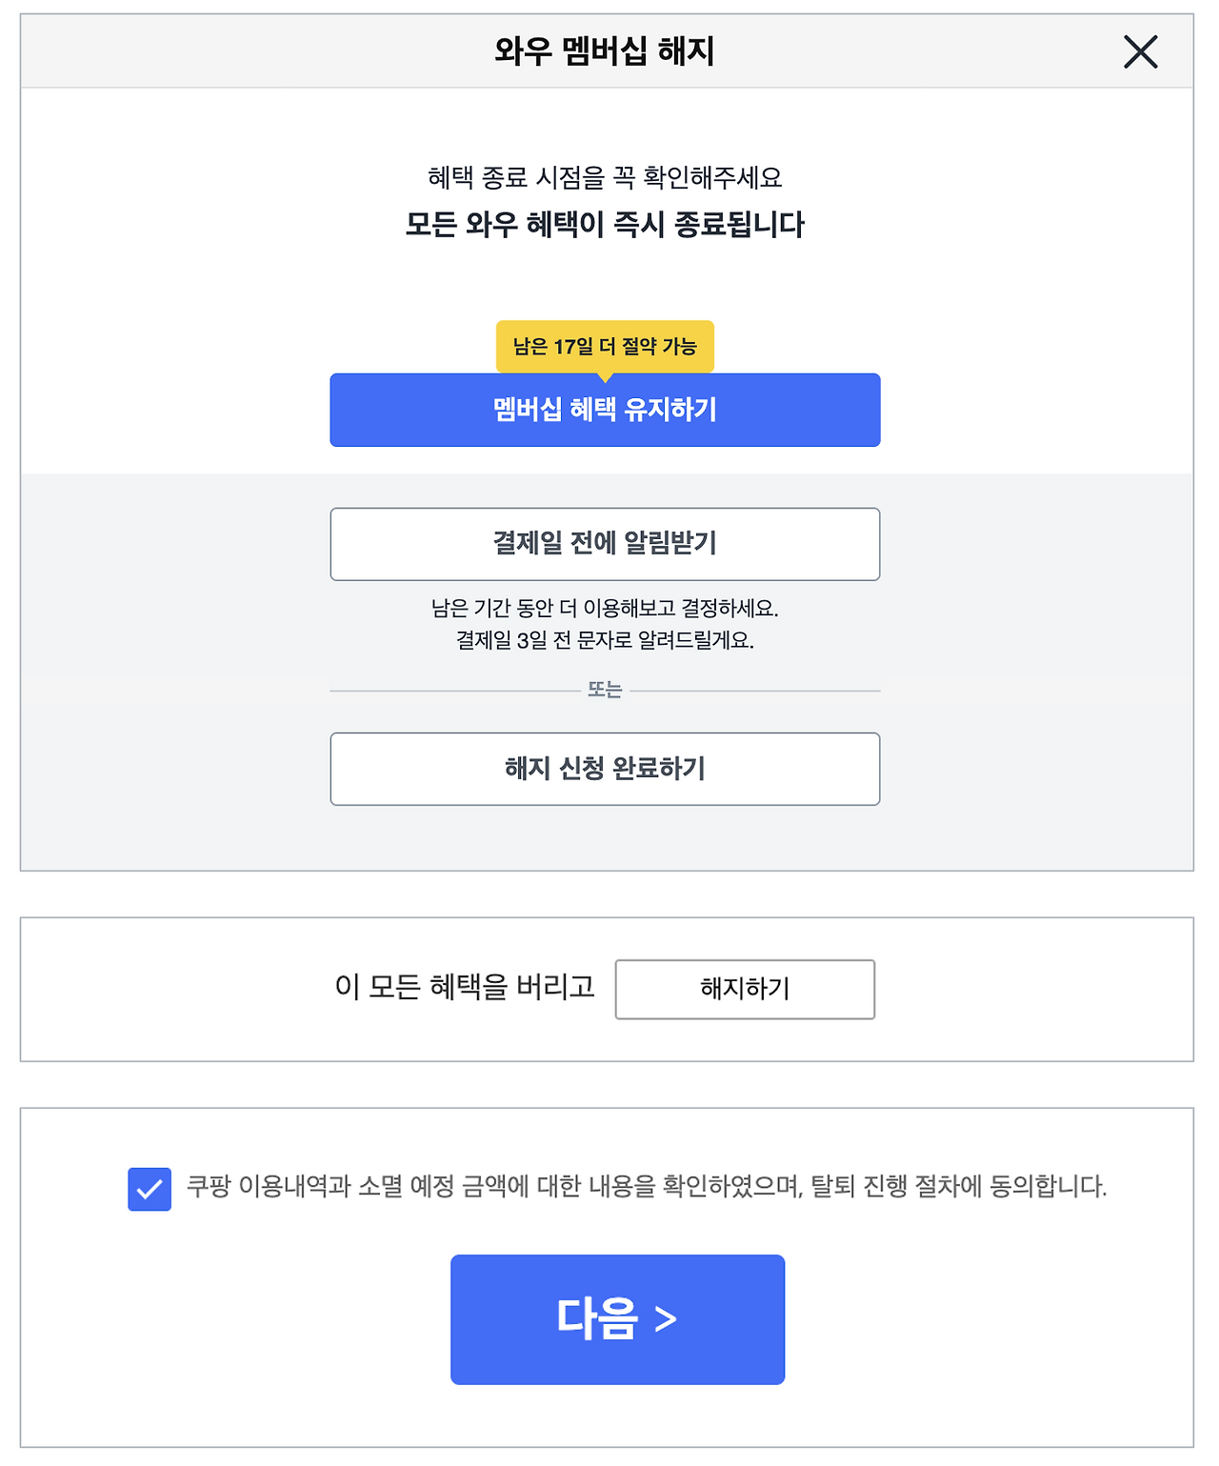Image resolution: width=1219 pixels, height=1466 pixels.
Task: Click the 모든 와우 혜택이 즉시 종료됩니다 heading
Action: (605, 225)
